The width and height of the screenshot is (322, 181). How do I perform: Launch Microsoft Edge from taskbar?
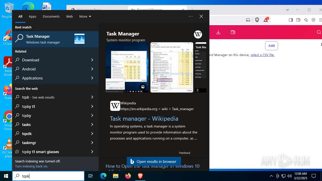click(103, 176)
